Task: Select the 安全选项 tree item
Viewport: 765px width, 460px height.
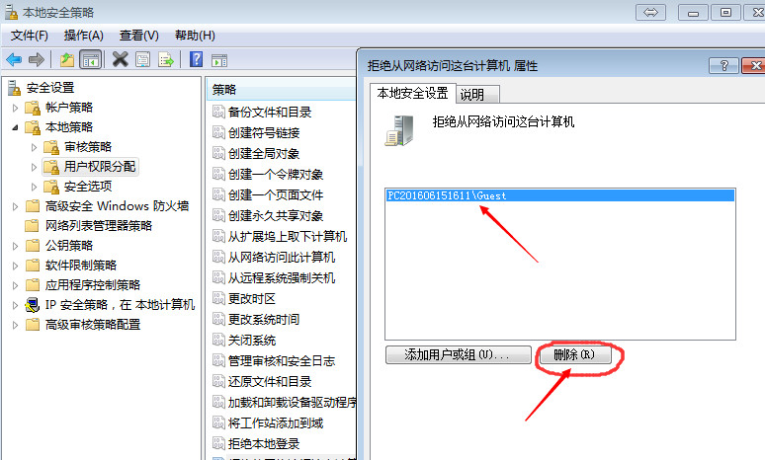Action: click(x=88, y=187)
